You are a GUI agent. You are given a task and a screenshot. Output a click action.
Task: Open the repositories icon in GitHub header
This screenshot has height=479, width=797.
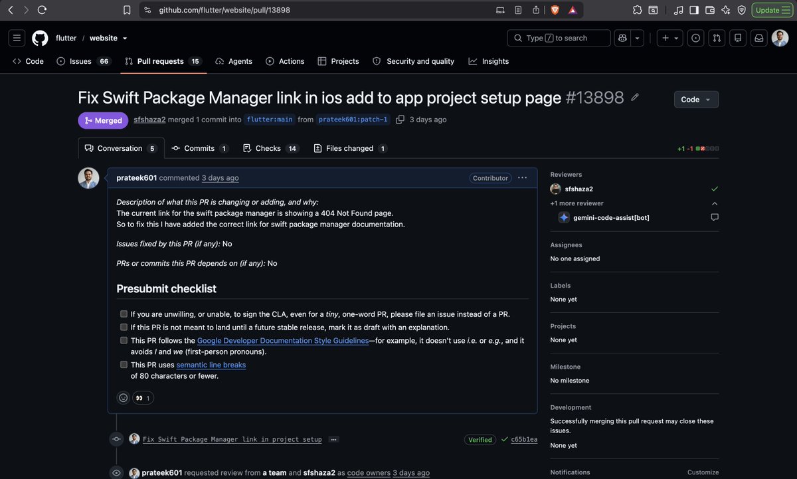click(x=737, y=38)
